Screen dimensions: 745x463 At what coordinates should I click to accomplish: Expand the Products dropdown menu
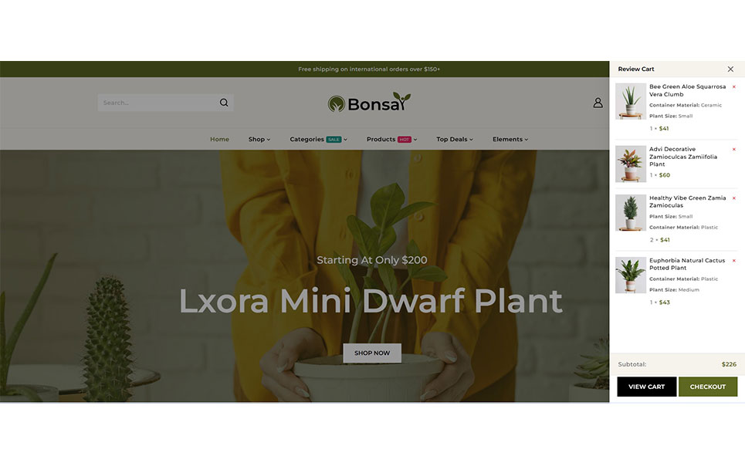click(x=391, y=139)
